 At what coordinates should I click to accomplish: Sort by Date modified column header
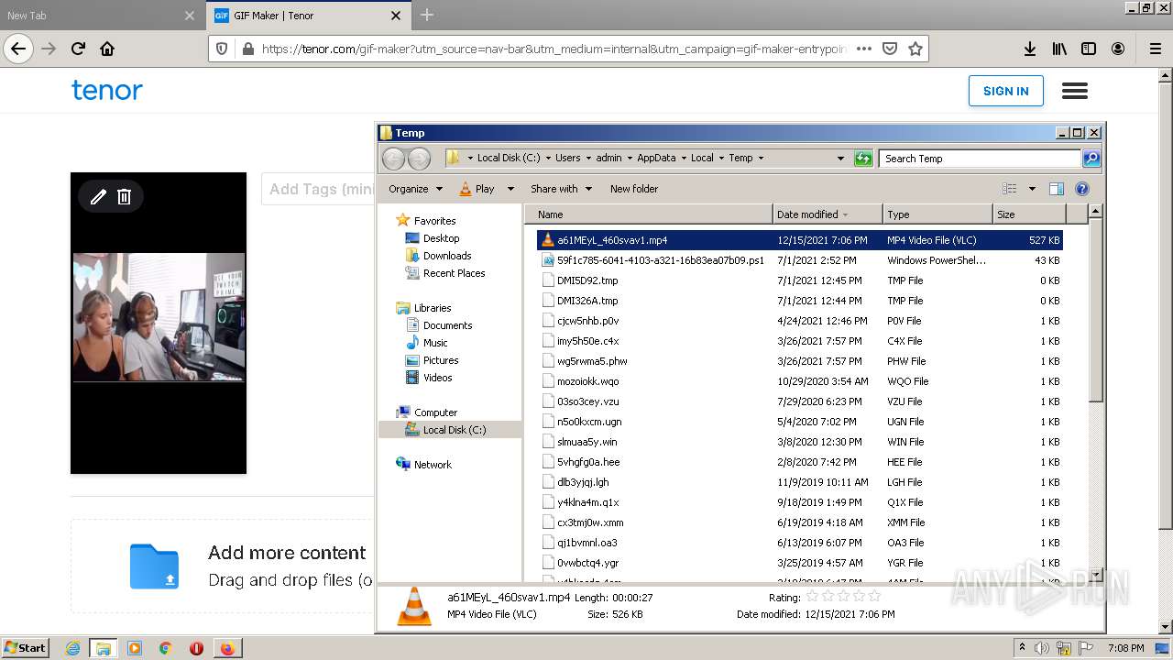828,214
